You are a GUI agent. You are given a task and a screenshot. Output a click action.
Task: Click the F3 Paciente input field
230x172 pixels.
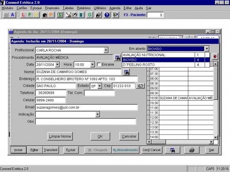(x=155, y=15)
